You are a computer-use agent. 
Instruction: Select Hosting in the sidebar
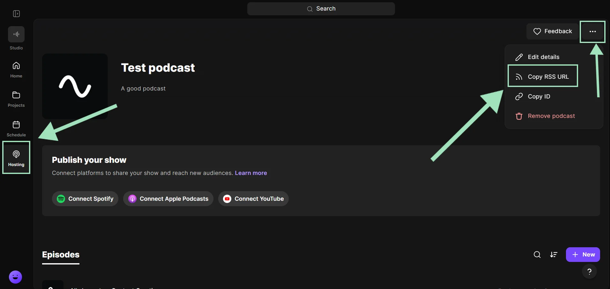pos(16,158)
